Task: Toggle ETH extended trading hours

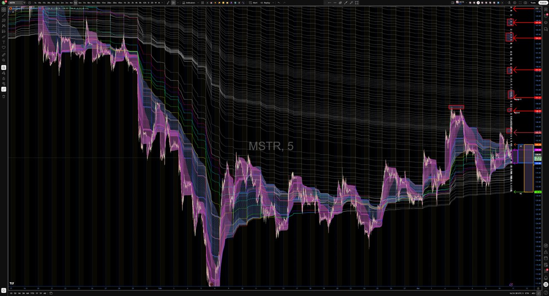Action: (527, 293)
